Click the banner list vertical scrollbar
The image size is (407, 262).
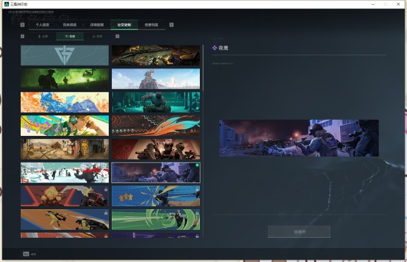203,68
